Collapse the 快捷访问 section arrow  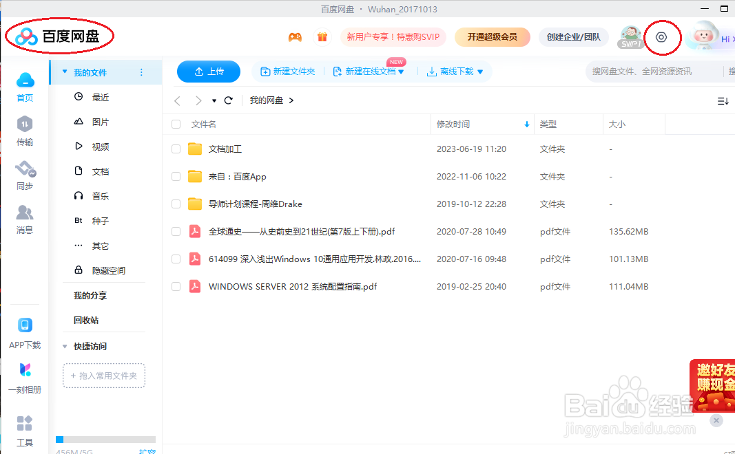coord(65,347)
